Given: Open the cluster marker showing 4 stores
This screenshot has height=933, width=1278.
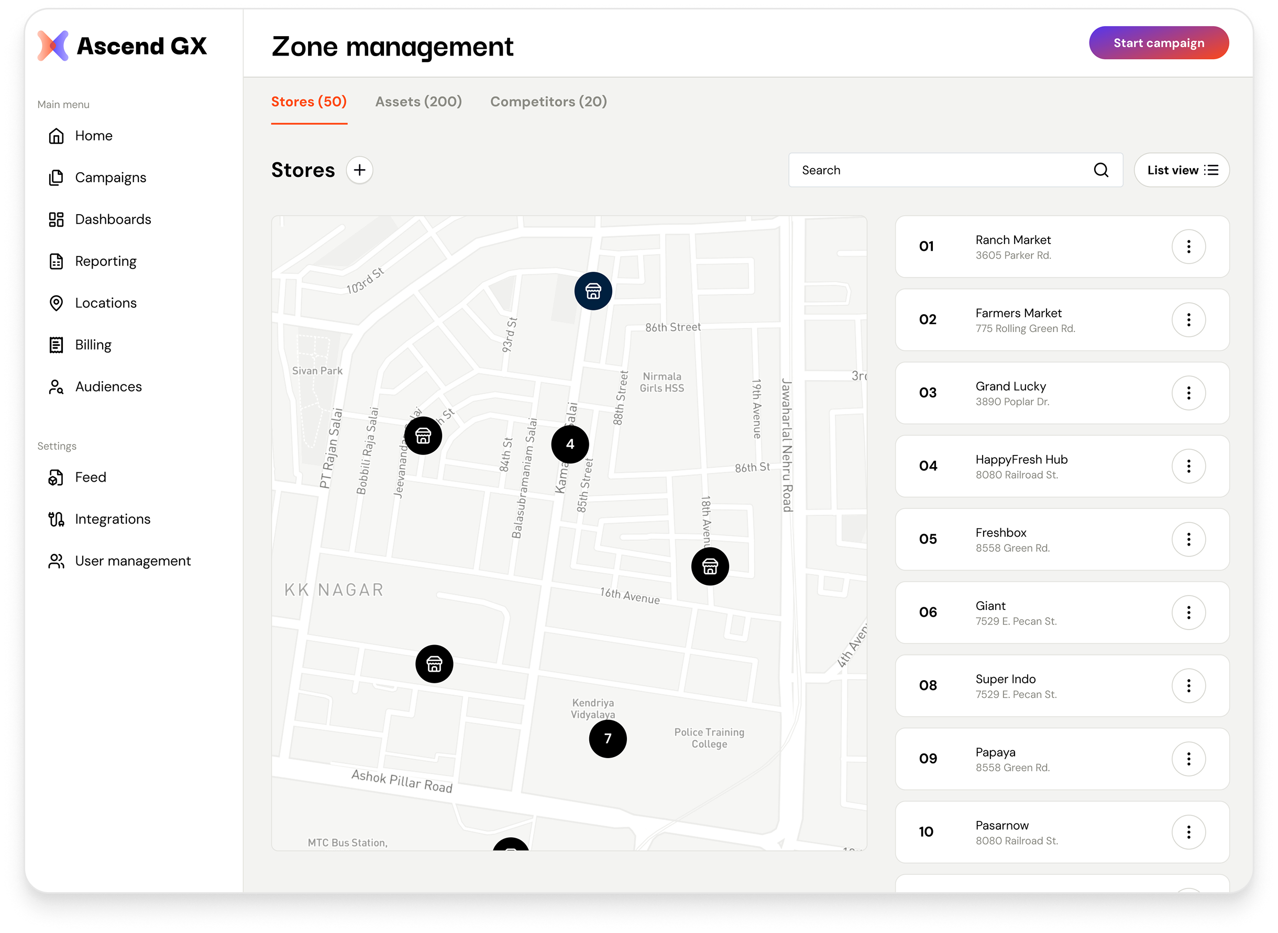Looking at the screenshot, I should [x=570, y=445].
